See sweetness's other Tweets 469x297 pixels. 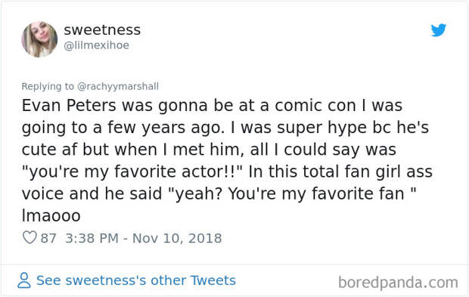(x=136, y=280)
